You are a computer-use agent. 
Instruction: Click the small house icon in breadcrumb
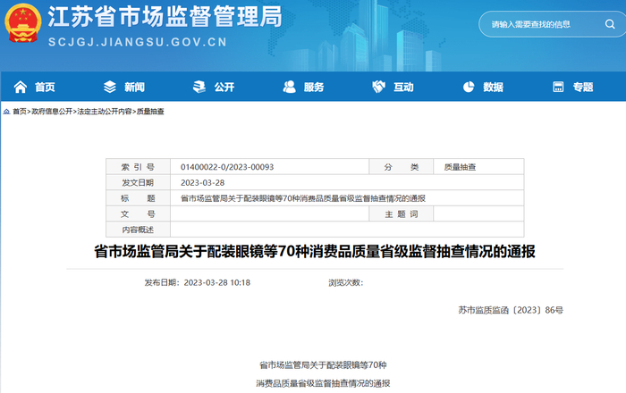6,112
